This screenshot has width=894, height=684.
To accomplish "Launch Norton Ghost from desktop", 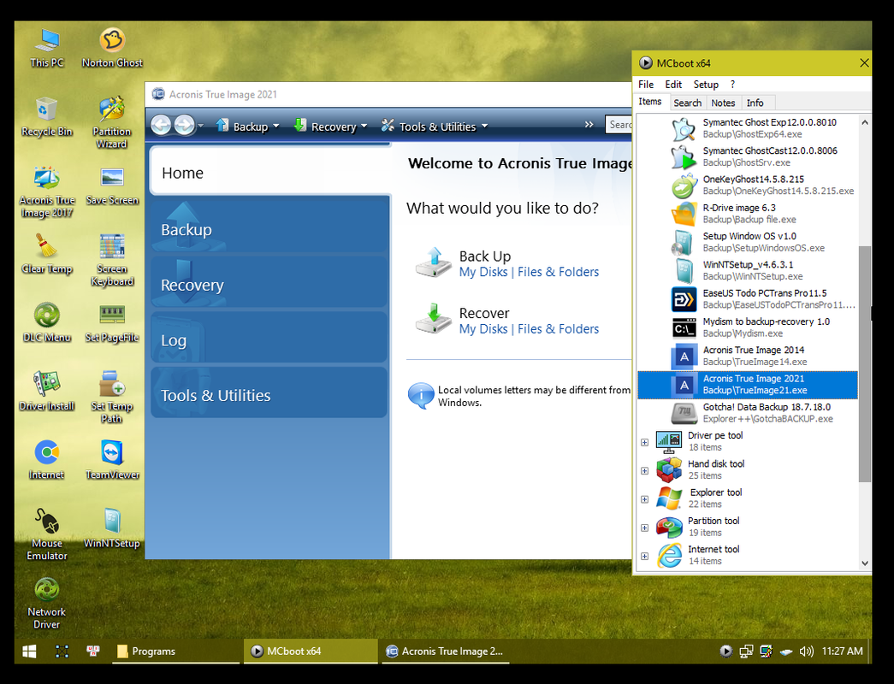I will (x=112, y=49).
